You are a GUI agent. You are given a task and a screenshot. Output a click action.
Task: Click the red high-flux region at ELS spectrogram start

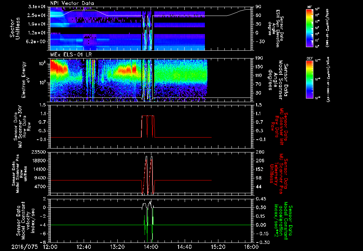[58, 68]
